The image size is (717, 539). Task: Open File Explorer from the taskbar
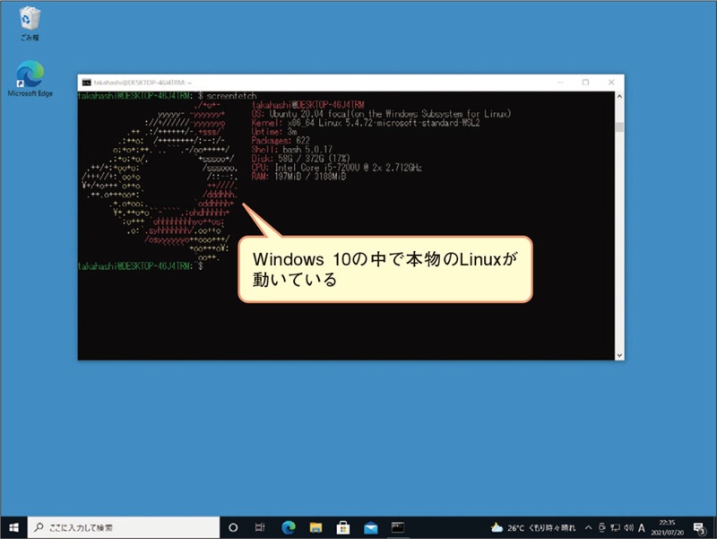point(315,526)
